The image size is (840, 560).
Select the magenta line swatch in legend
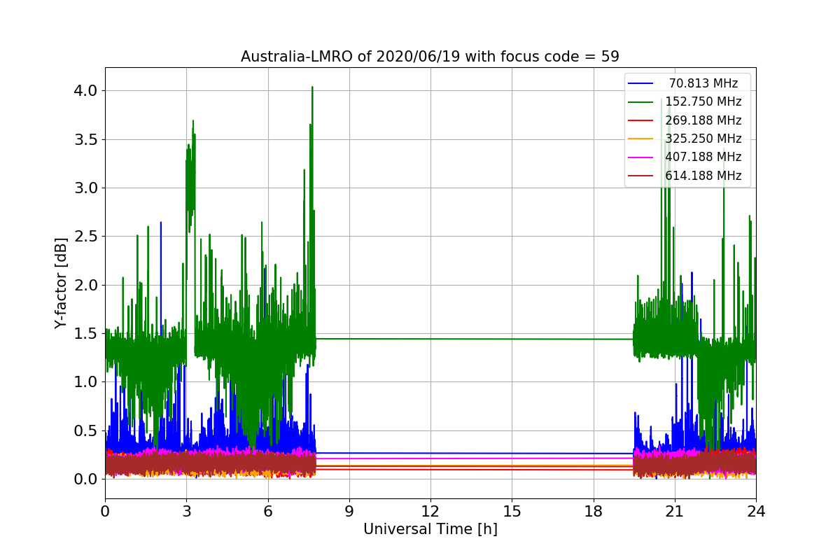pos(641,157)
